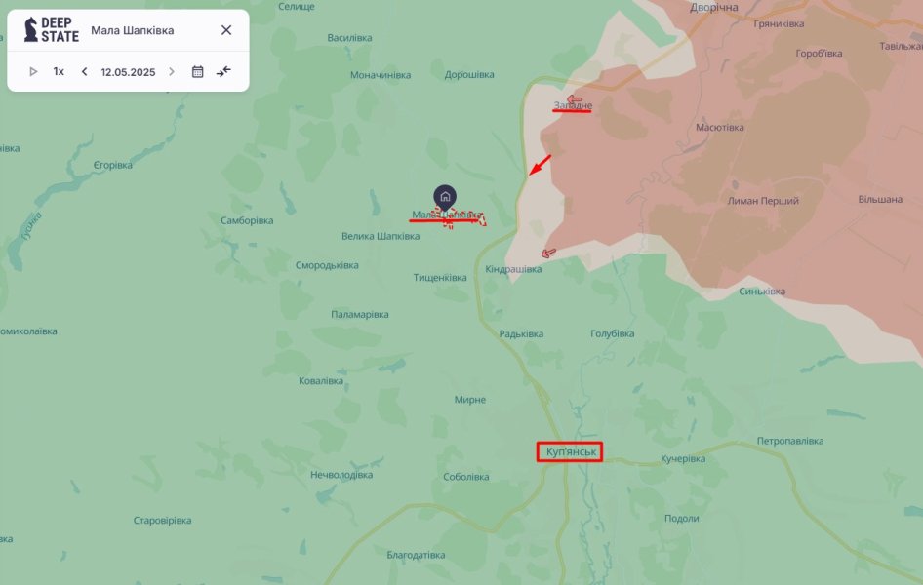Click the solid red arrow on front line
923x585 pixels.
coord(540,165)
